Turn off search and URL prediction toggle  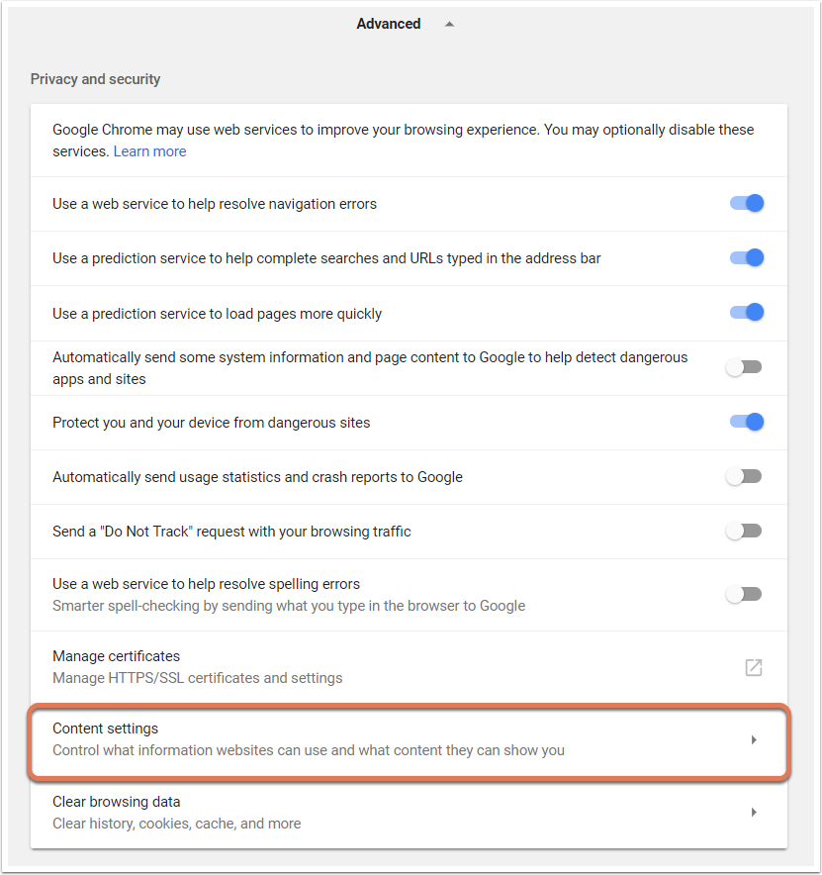pos(747,257)
